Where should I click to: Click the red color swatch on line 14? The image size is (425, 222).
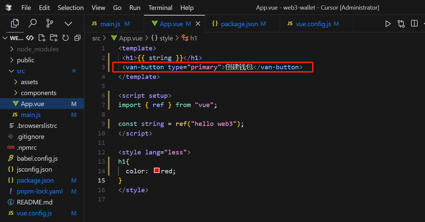[x=157, y=171]
